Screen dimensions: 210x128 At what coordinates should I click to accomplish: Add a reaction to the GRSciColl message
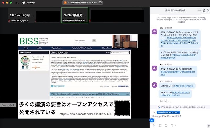coord(166,101)
